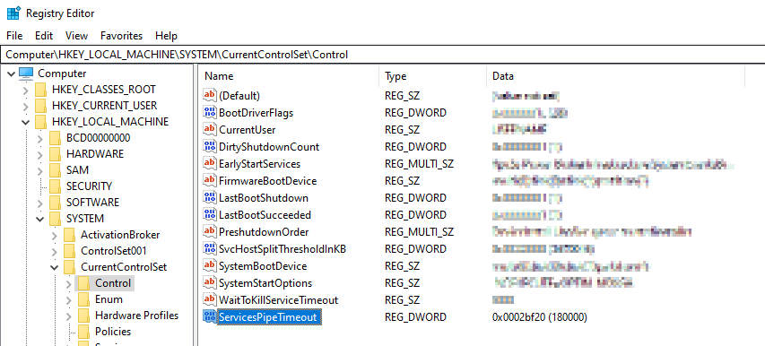Click the Control folder icon
The width and height of the screenshot is (765, 346).
[x=84, y=283]
